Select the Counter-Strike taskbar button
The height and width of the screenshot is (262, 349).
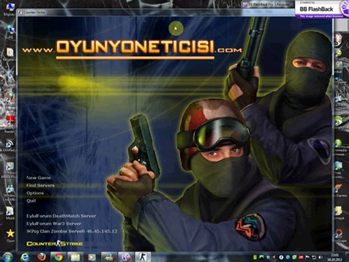coord(143,257)
